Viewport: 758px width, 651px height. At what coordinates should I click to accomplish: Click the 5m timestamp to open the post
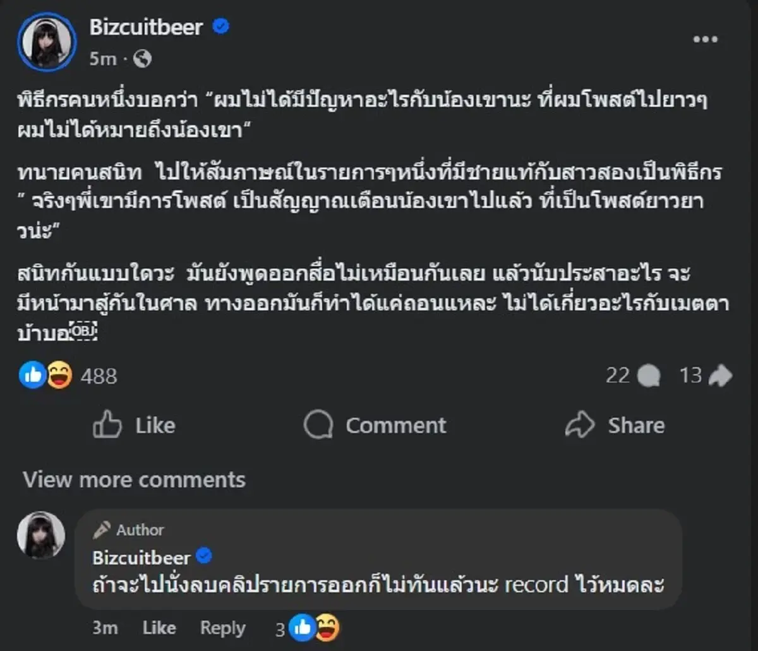(x=104, y=59)
